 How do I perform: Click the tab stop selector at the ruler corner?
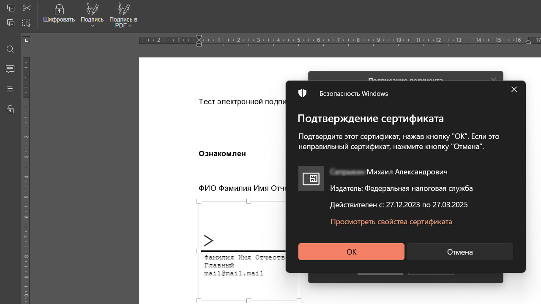click(26, 41)
